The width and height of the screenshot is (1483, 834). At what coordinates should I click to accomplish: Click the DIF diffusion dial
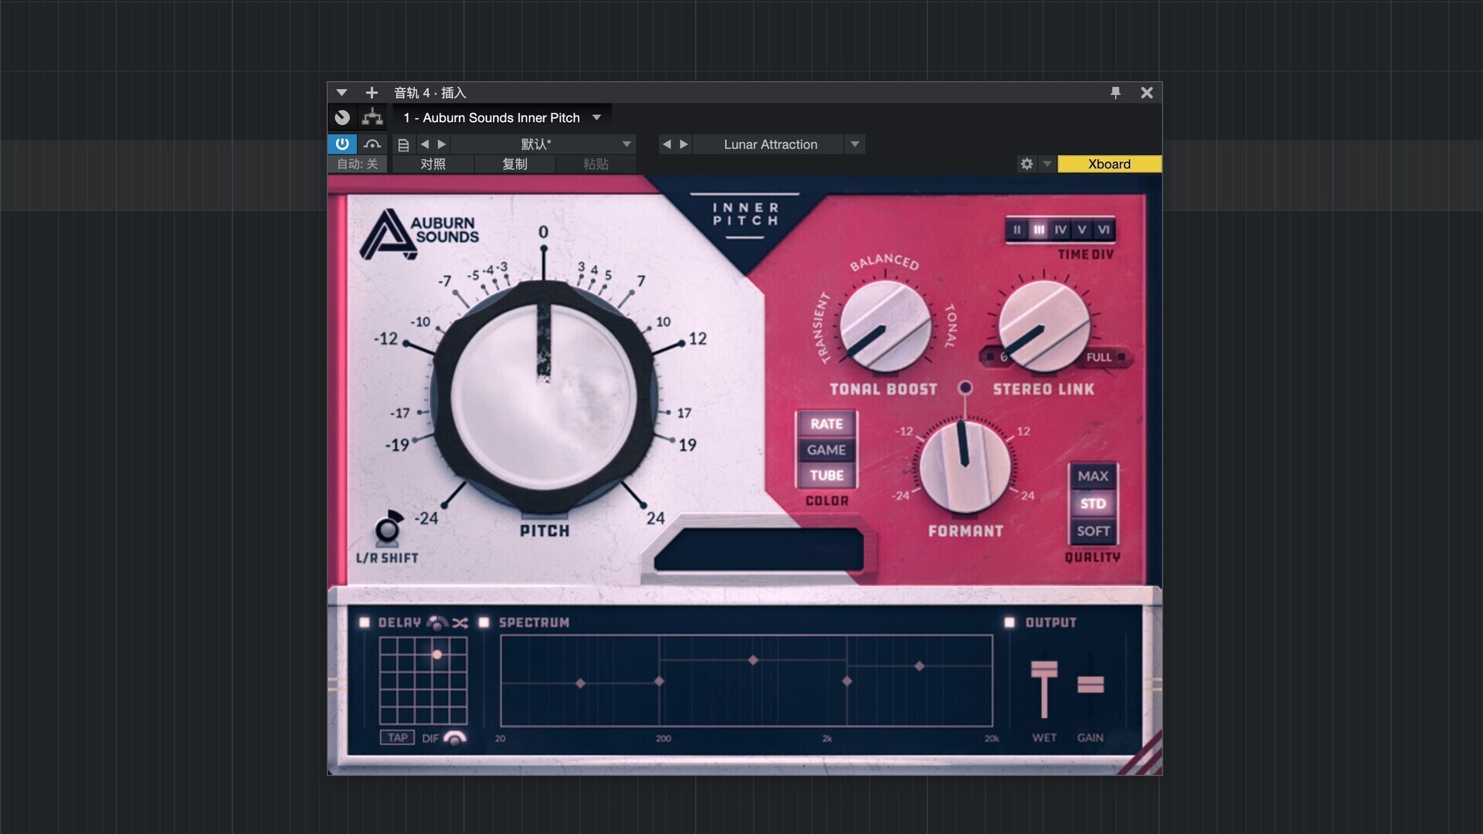point(455,738)
